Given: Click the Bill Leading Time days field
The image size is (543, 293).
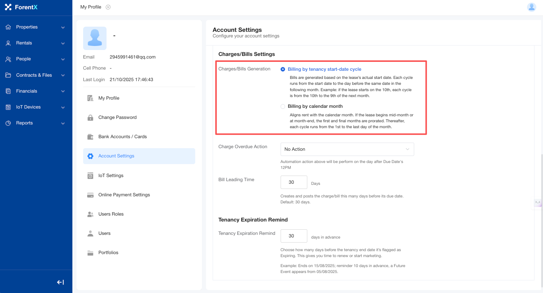Looking at the screenshot, I should (294, 182).
